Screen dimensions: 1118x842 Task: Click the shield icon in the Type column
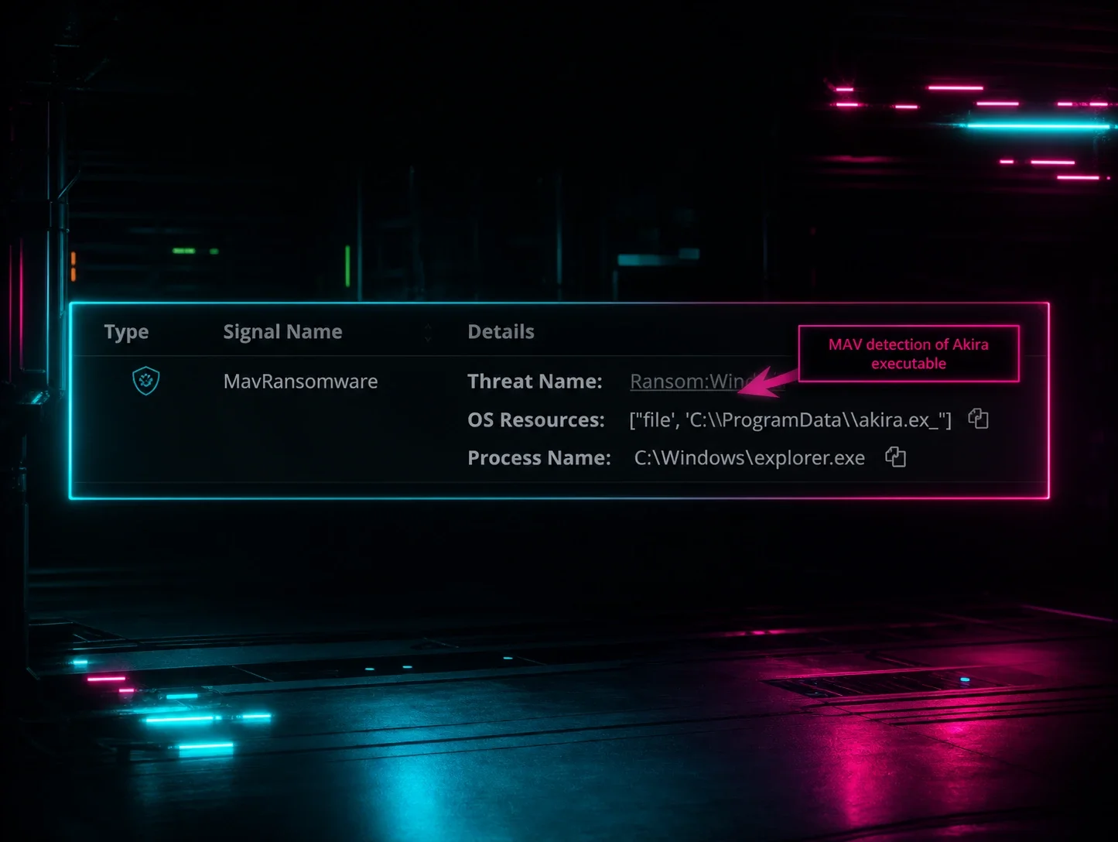tap(145, 381)
